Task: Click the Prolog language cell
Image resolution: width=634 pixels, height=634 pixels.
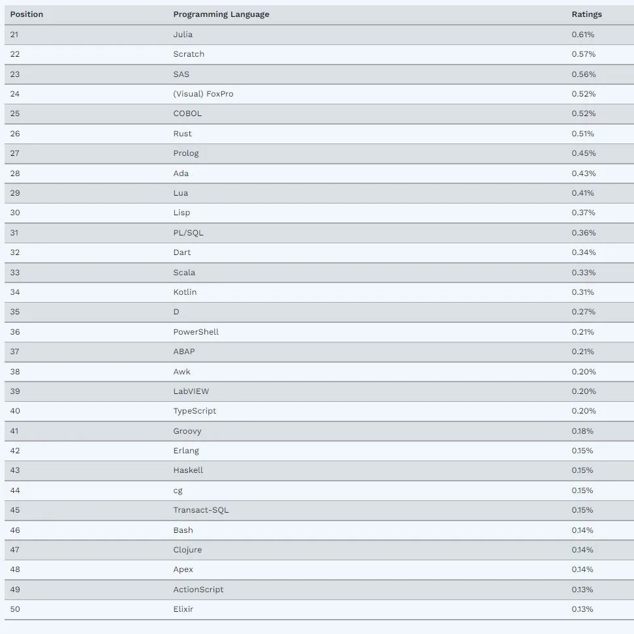Action: point(186,153)
